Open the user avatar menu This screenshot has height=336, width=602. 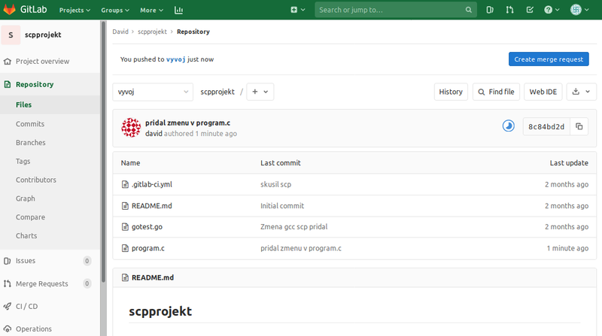579,10
